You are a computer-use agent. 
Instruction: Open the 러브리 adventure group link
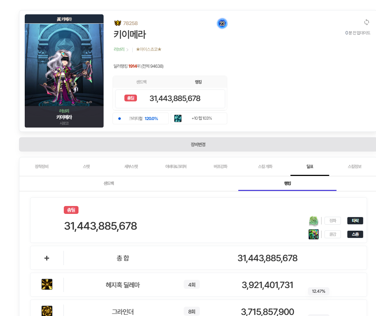point(119,49)
